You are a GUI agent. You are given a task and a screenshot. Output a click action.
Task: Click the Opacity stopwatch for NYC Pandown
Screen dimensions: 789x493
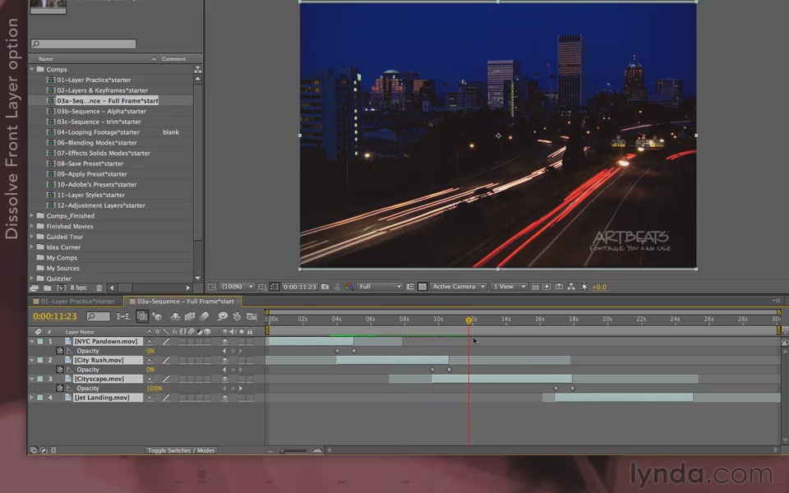(60, 351)
